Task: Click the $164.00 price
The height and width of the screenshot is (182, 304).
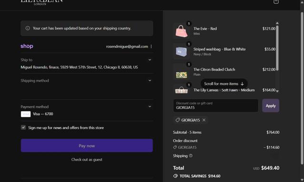Action: (269, 90)
